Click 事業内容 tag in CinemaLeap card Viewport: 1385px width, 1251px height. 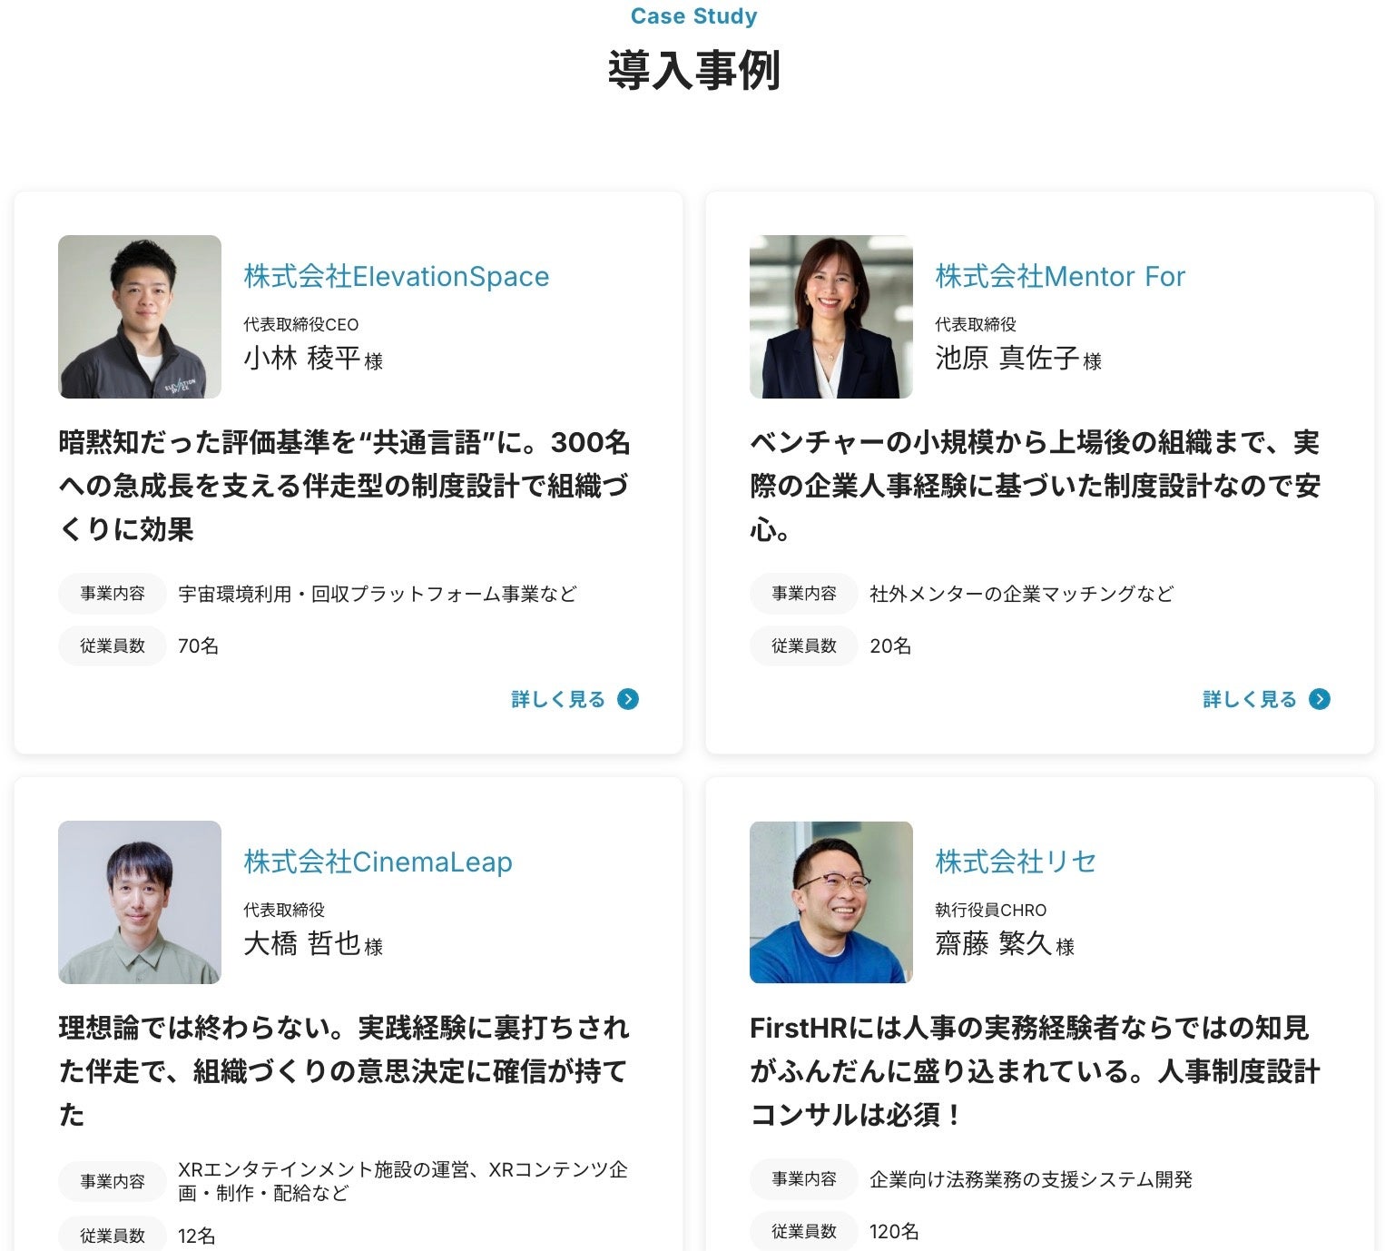[113, 1181]
